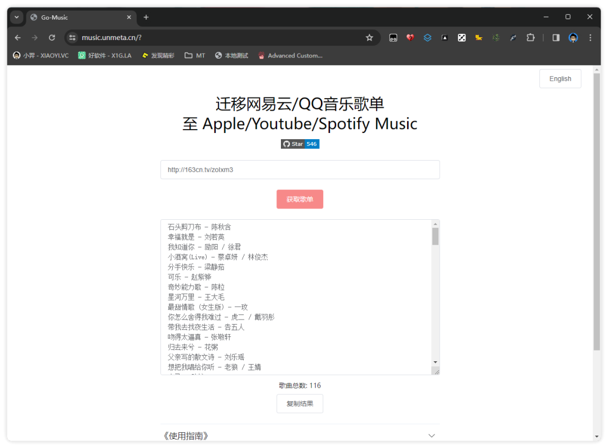
Task: Open the first extension icon with glasses face
Action: (393, 38)
